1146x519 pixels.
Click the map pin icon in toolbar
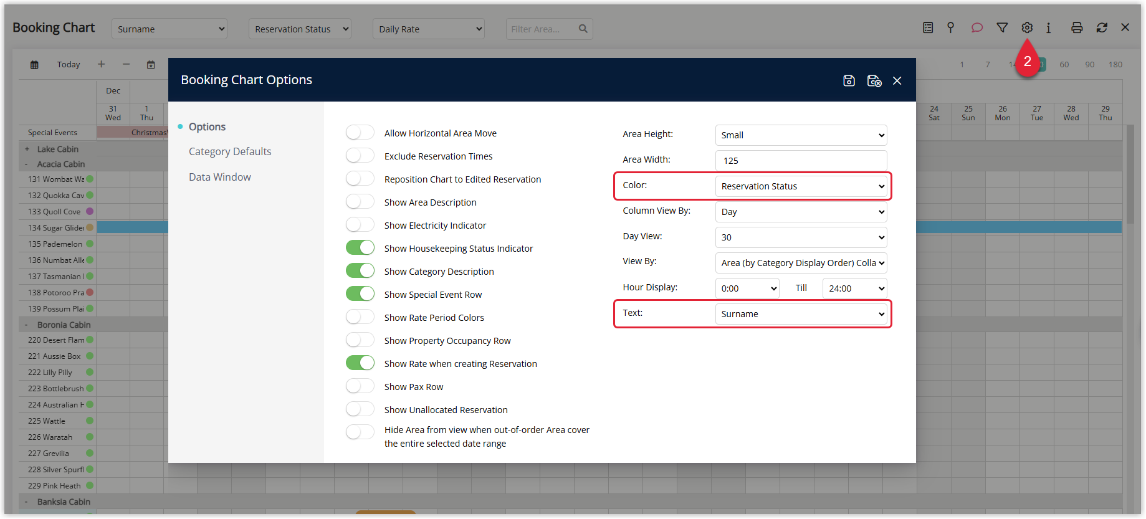[x=950, y=27]
